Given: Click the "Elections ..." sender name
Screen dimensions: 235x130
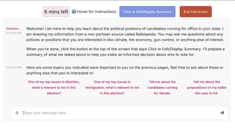Looking at the screenshot, I should pos(14,29).
